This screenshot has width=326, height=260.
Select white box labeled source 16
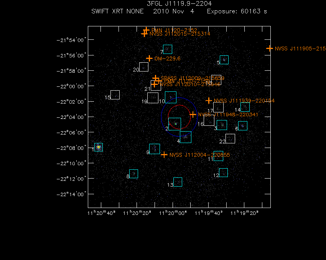tap(209, 120)
